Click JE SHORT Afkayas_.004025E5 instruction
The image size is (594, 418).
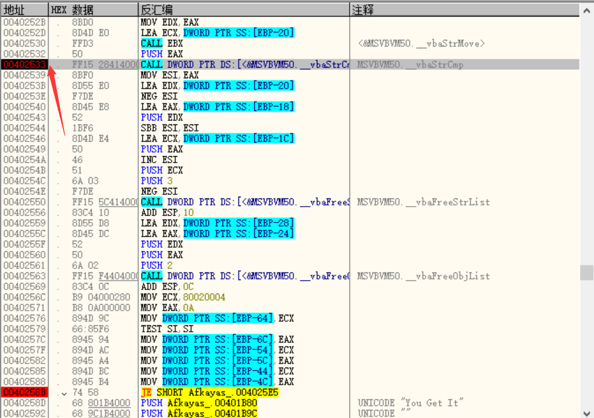pos(210,392)
